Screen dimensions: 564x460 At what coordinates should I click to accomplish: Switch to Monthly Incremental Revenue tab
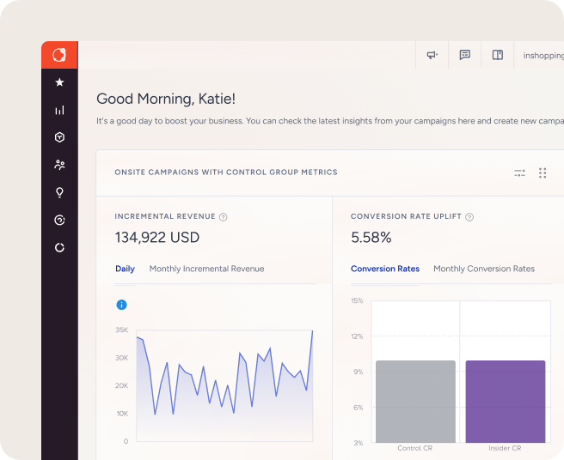point(206,269)
